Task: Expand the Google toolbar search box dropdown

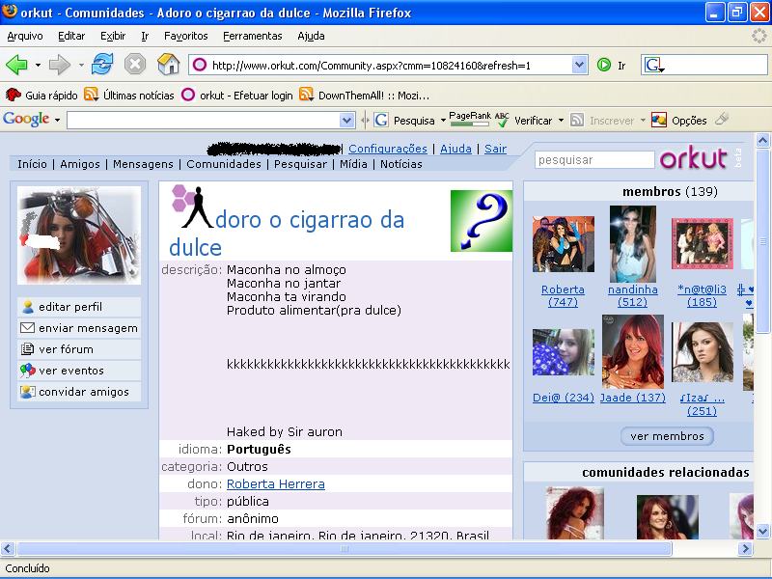Action: pyautogui.click(x=347, y=120)
